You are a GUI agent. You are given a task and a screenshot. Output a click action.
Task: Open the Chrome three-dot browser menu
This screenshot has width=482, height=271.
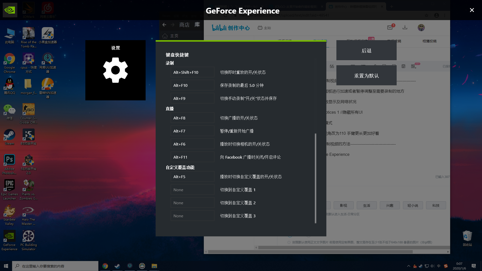(445, 15)
